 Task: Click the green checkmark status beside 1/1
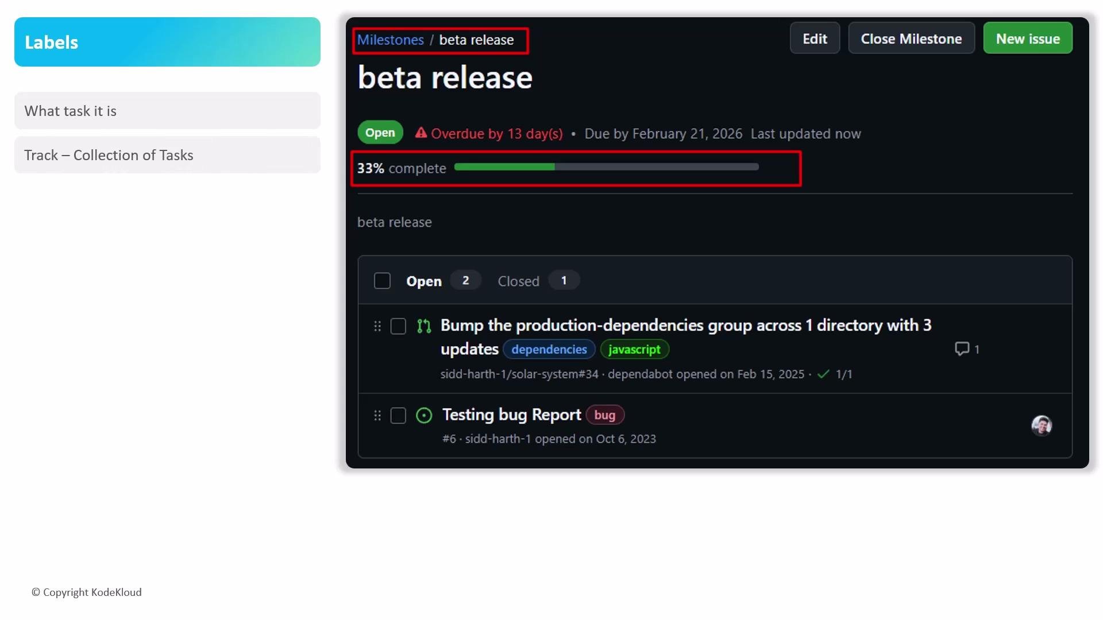823,374
